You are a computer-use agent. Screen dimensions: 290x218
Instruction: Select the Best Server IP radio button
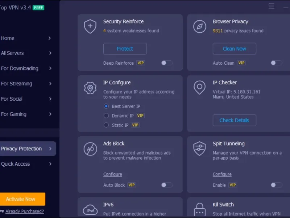(x=106, y=106)
